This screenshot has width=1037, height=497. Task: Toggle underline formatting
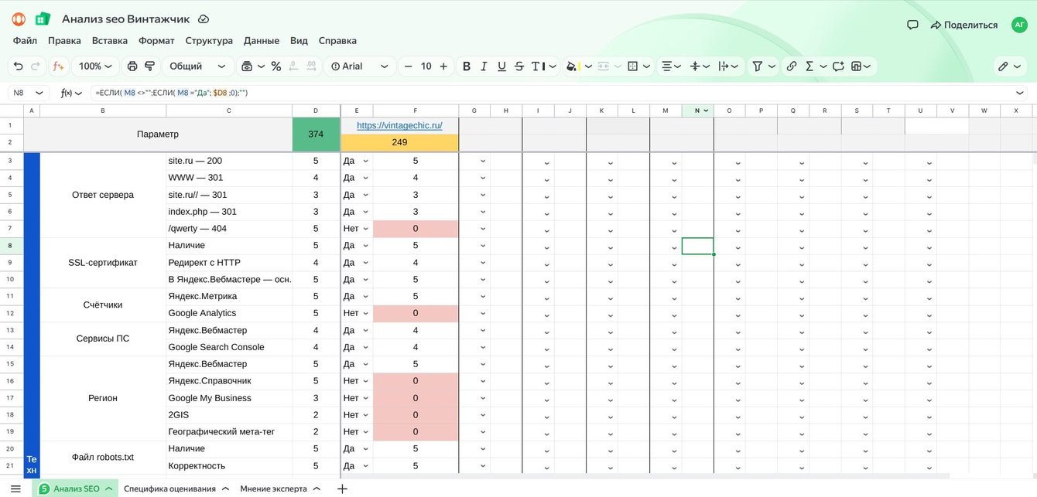pos(502,66)
